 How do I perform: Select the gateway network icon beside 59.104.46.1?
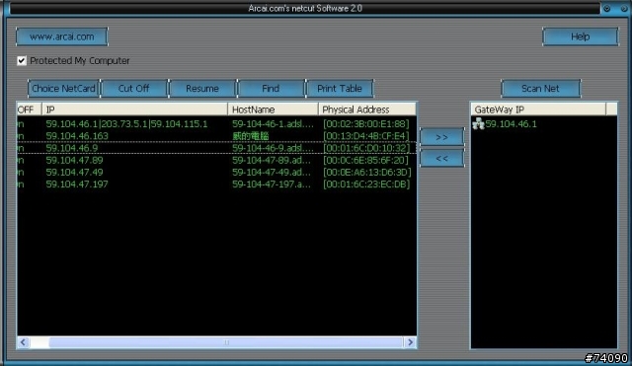click(478, 123)
